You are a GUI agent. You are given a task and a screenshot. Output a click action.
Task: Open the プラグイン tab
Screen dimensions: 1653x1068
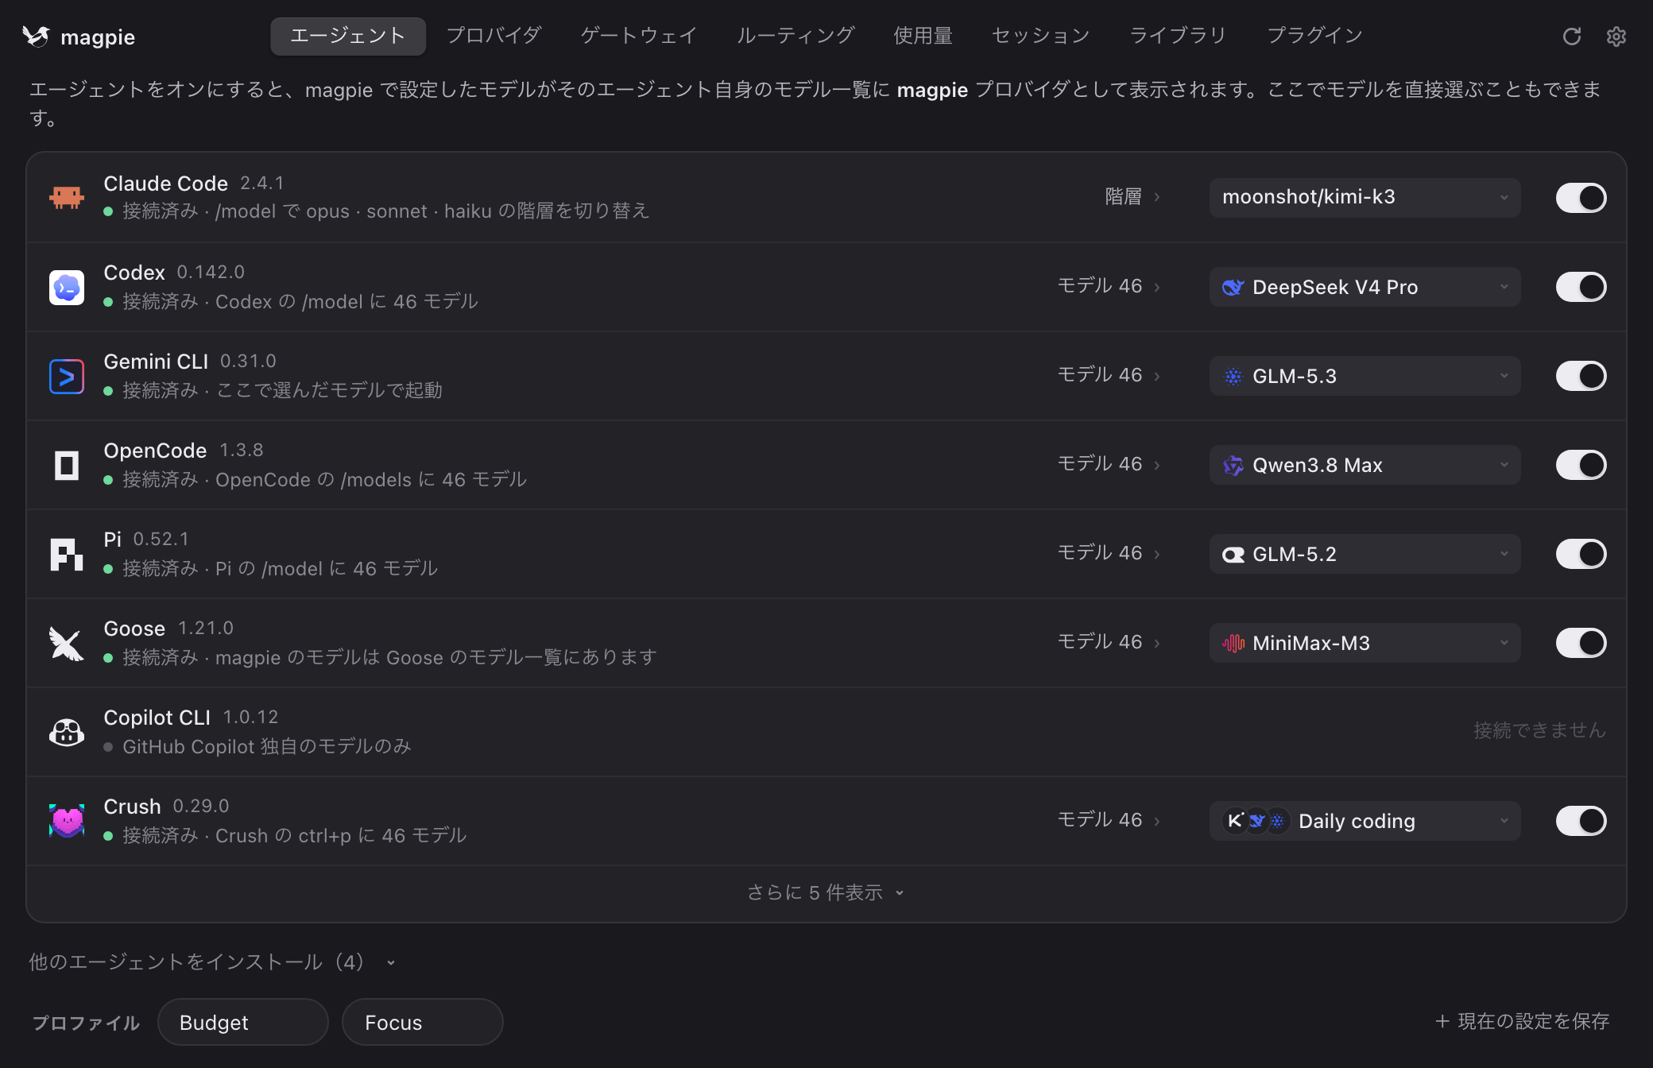[x=1315, y=37]
